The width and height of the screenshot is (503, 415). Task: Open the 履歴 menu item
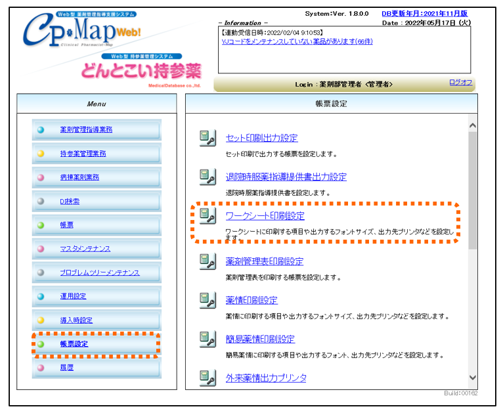[x=66, y=368]
